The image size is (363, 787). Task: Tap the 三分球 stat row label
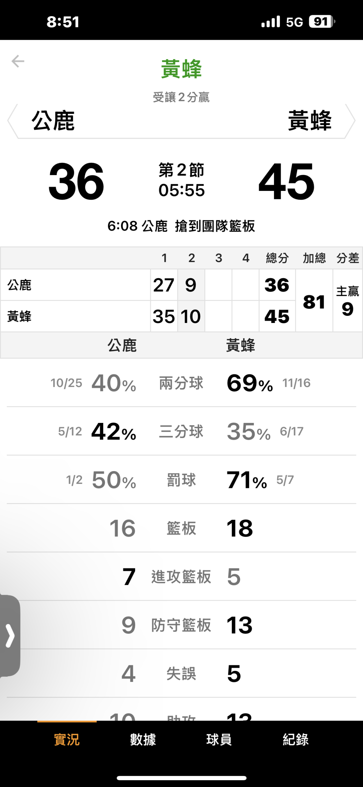click(181, 431)
